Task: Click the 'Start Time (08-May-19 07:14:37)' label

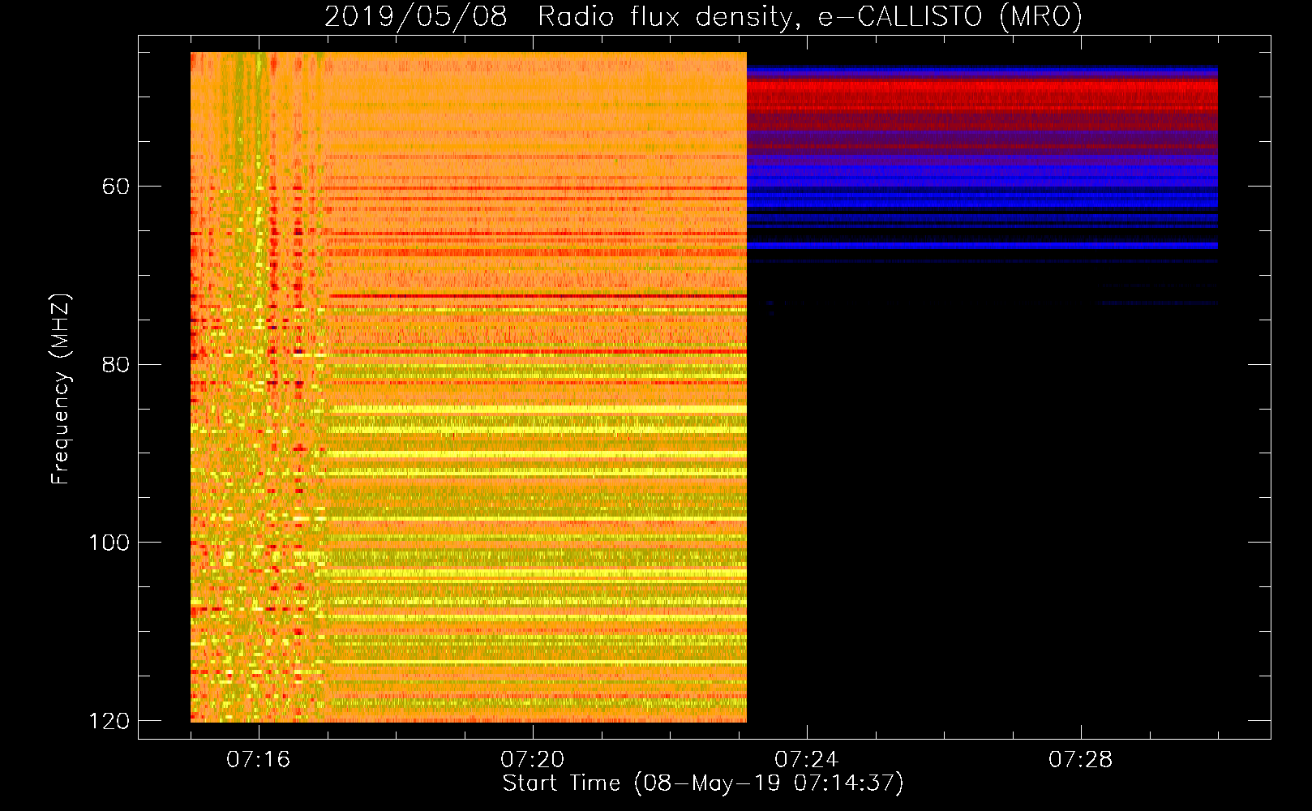Action: point(703,783)
